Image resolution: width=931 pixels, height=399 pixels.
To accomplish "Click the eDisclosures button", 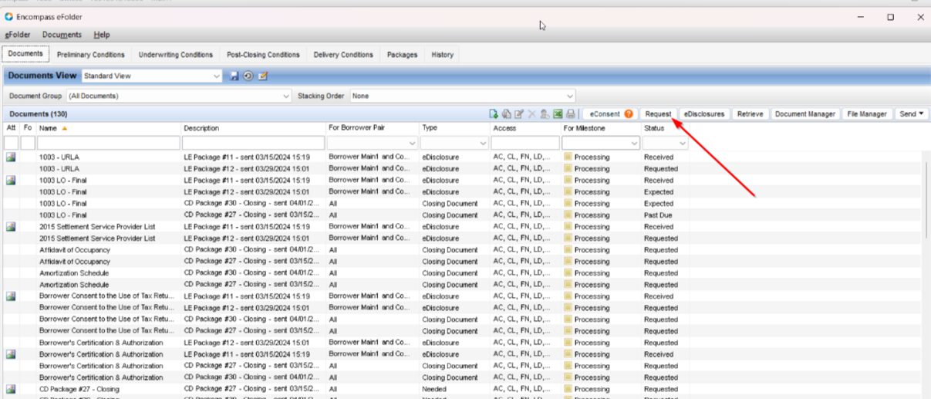I will click(x=703, y=114).
